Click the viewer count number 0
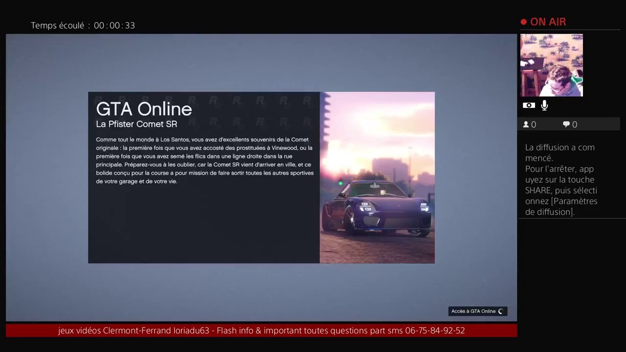This screenshot has width=626, height=352. click(x=534, y=125)
